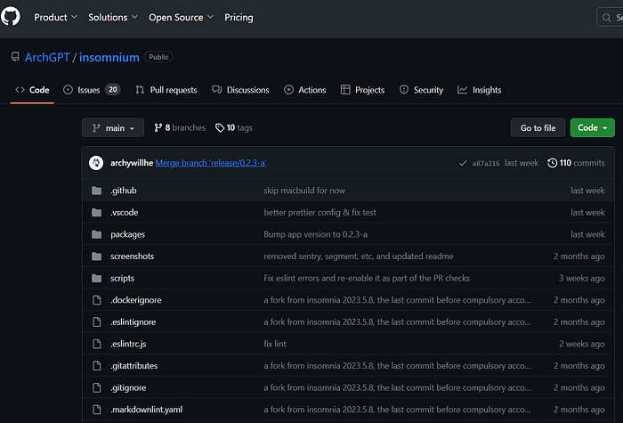Click the issues count badge 20
623x423 pixels.
pos(113,89)
